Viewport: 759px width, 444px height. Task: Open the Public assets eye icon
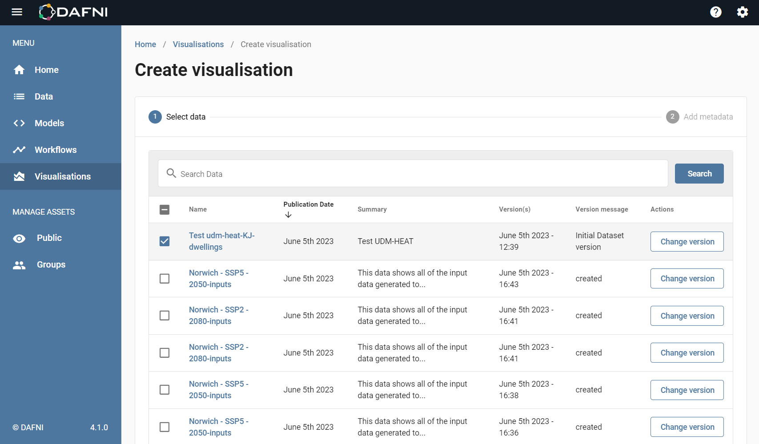coord(19,238)
